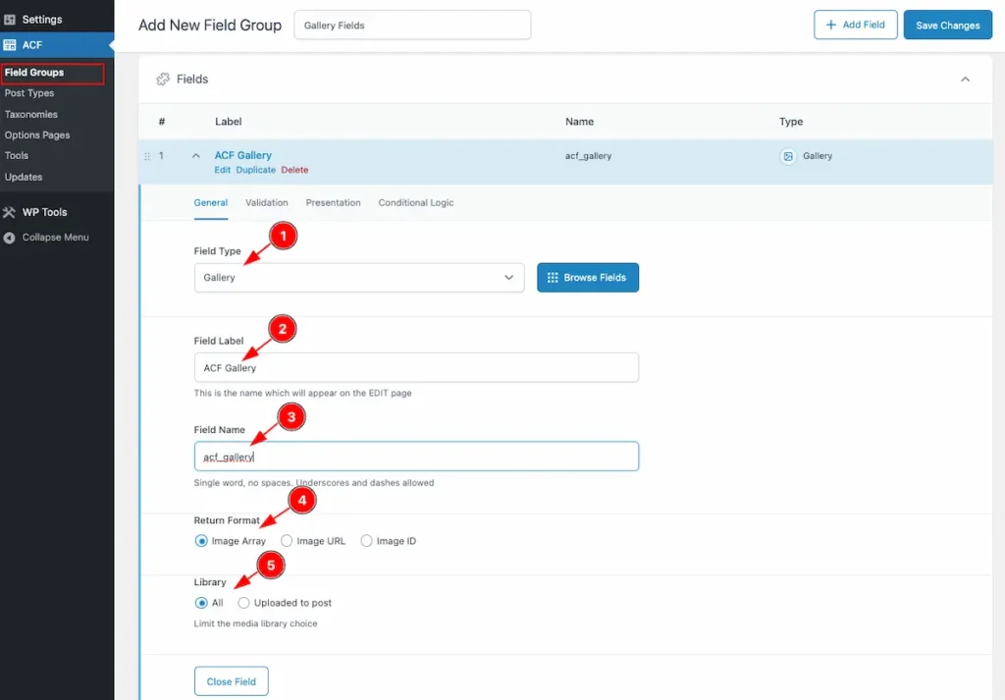Image resolution: width=1005 pixels, height=700 pixels.
Task: Click the WP Tools wrench icon
Action: tap(11, 212)
